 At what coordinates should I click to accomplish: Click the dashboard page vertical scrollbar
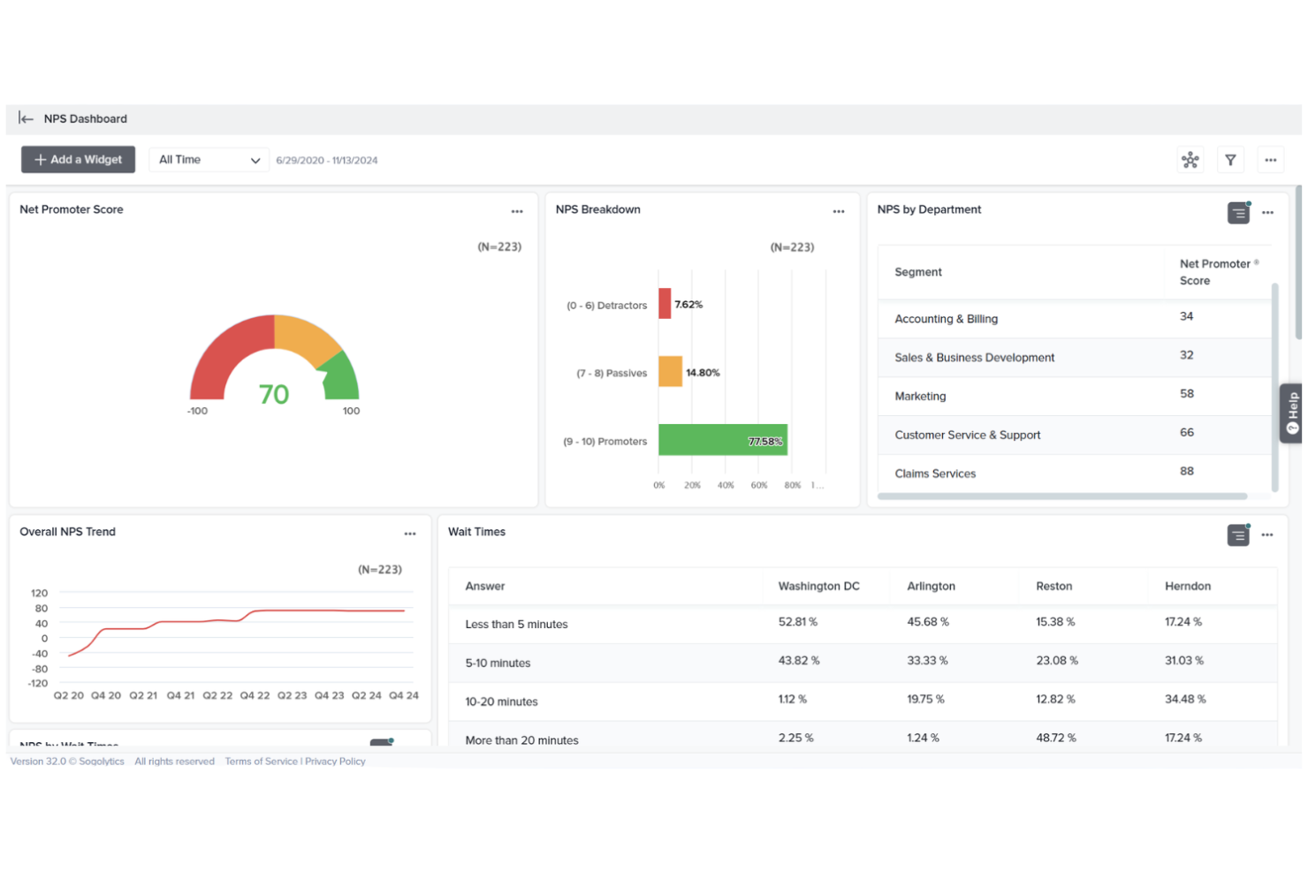click(x=1298, y=262)
